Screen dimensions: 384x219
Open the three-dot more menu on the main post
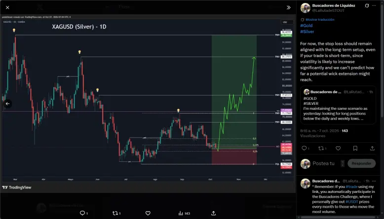click(374, 5)
